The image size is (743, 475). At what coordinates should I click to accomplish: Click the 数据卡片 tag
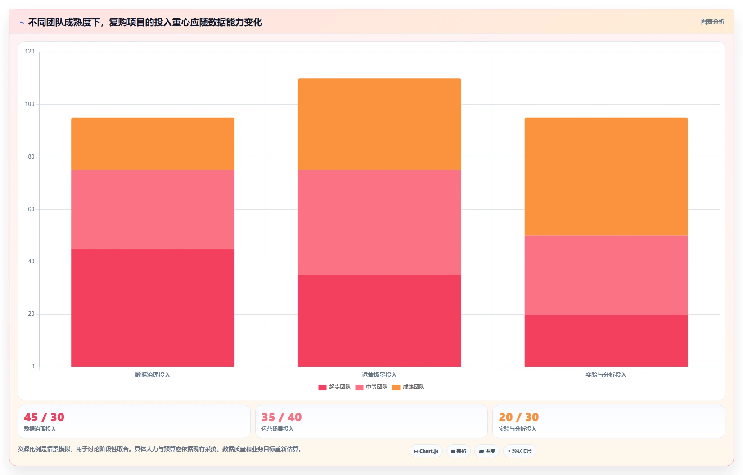click(520, 451)
